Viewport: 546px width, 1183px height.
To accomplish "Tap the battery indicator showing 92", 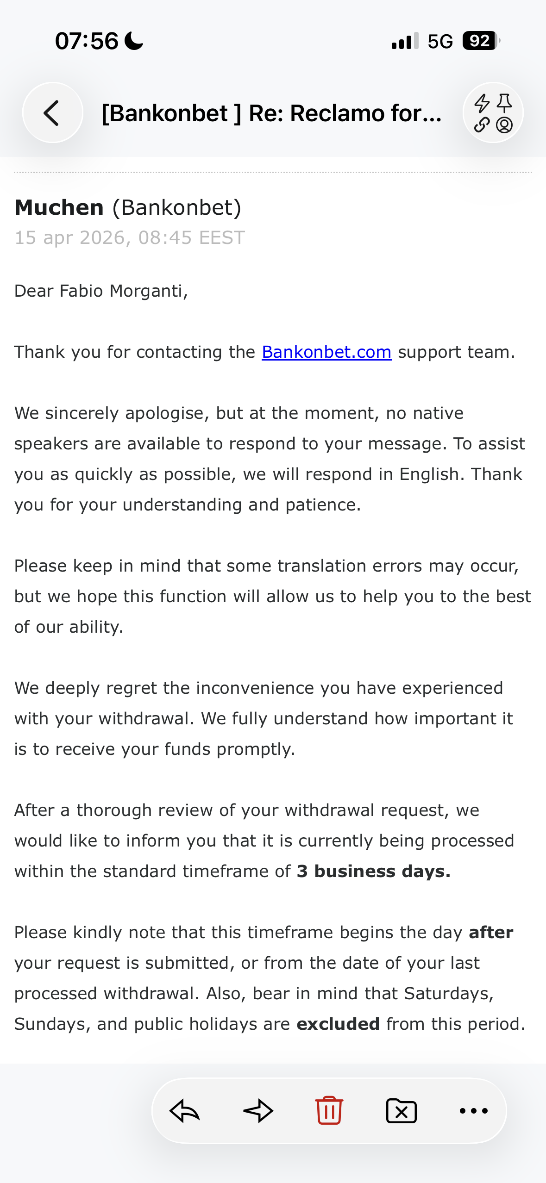I will click(481, 41).
